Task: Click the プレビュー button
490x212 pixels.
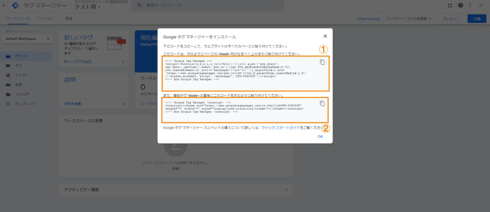Action: 451,19
